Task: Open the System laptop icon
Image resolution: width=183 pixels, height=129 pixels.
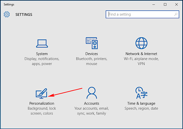Action: click(42, 44)
